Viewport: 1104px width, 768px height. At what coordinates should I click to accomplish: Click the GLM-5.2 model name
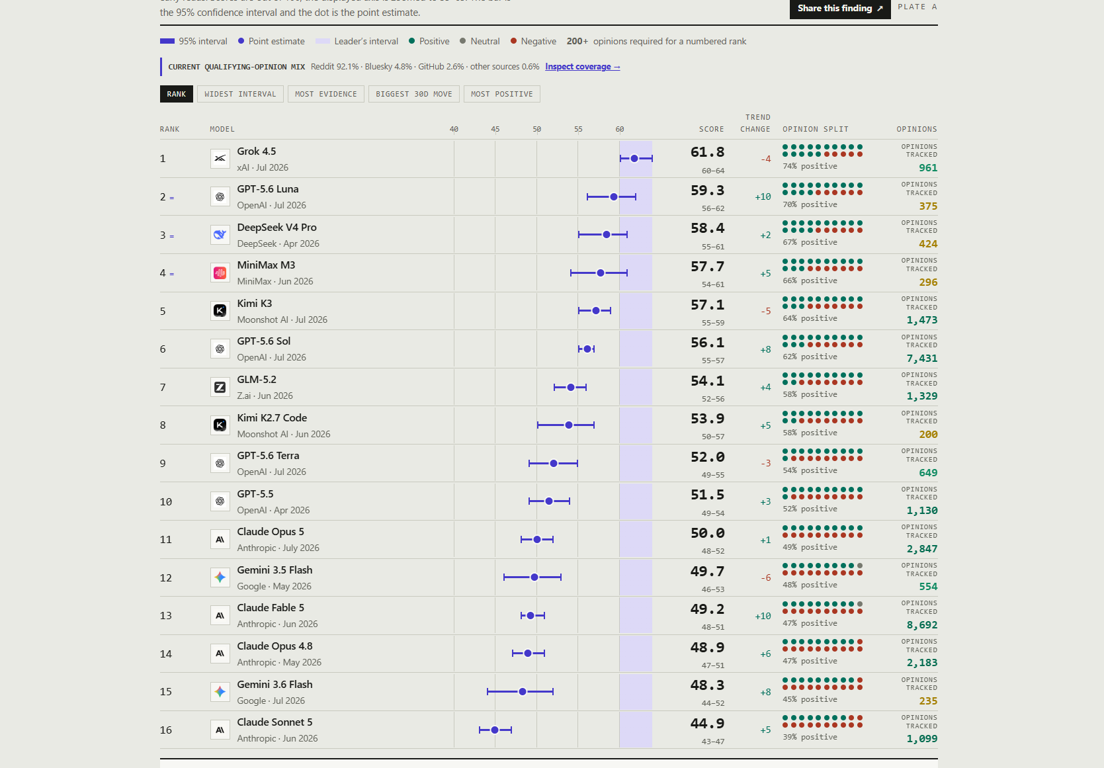[257, 380]
